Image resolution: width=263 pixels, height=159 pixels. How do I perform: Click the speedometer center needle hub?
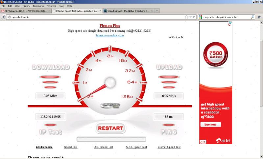pos(110,82)
